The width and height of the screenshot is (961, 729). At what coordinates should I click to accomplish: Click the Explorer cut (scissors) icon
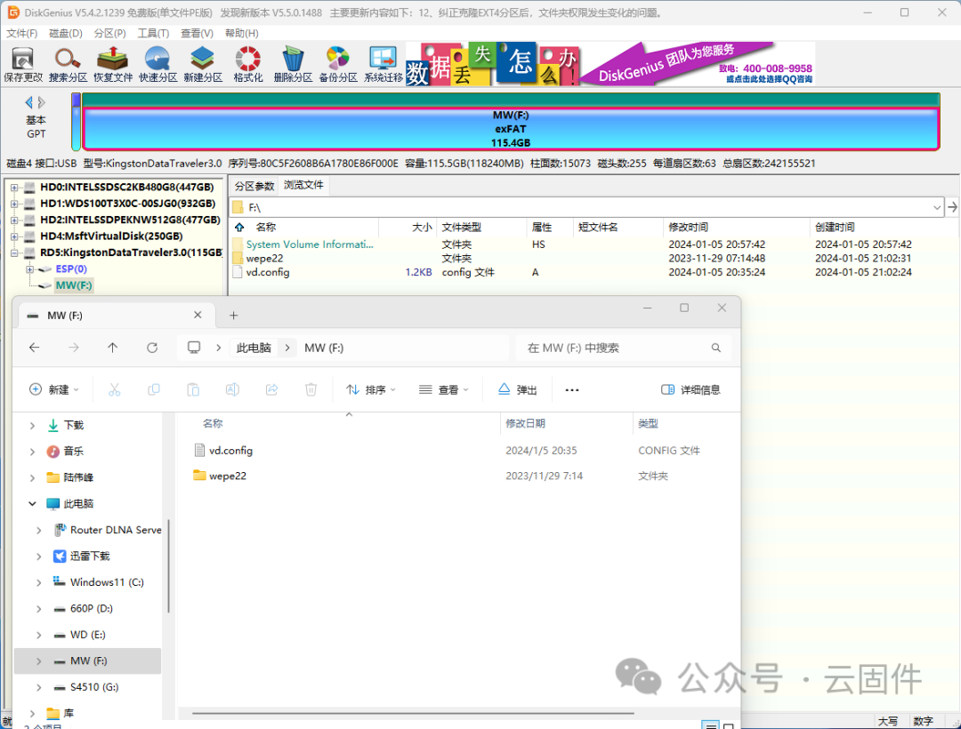click(115, 389)
